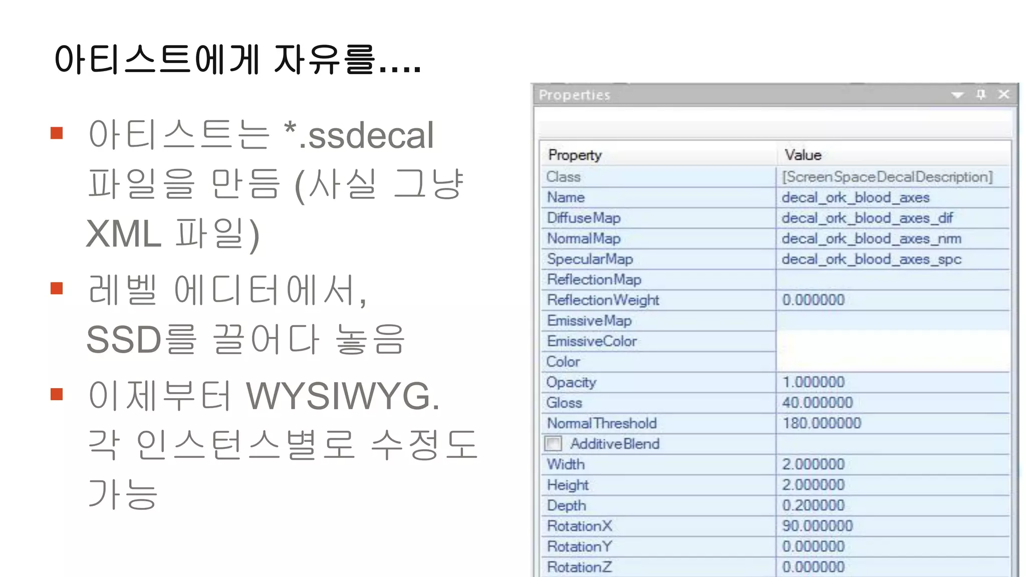Select the RotationX property label

[580, 526]
